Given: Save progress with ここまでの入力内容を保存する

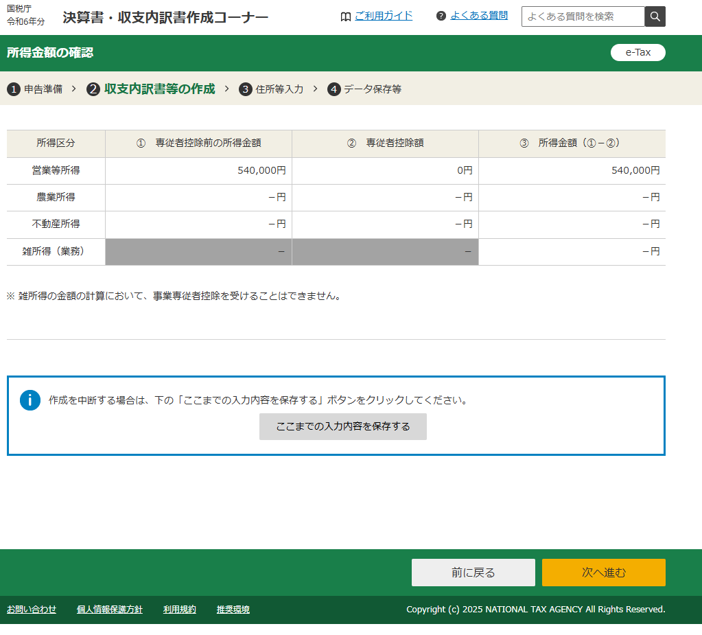Looking at the screenshot, I should [x=342, y=426].
